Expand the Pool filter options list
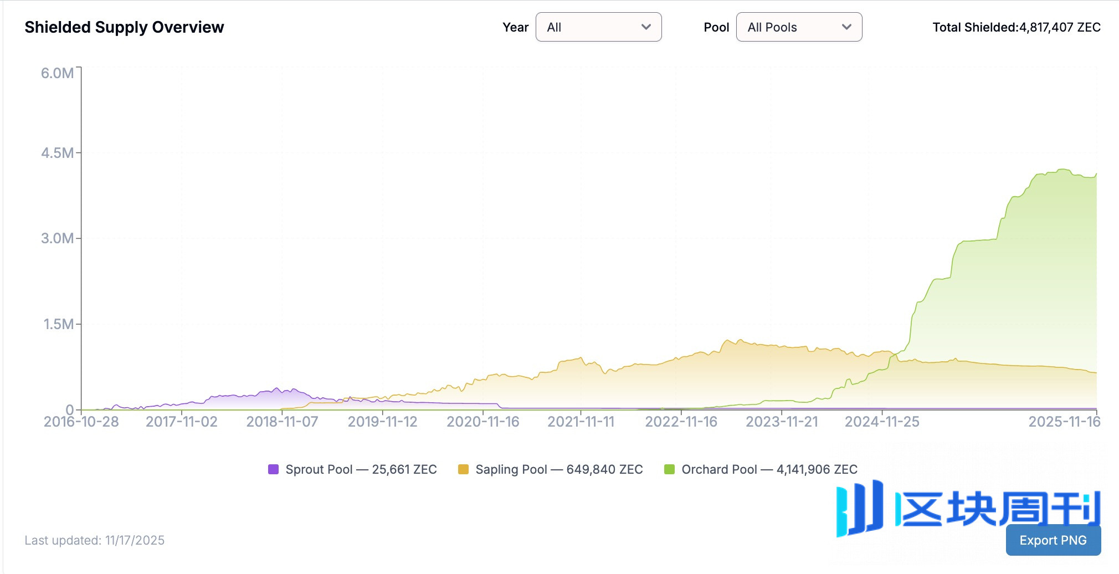The width and height of the screenshot is (1119, 574). pyautogui.click(x=799, y=27)
